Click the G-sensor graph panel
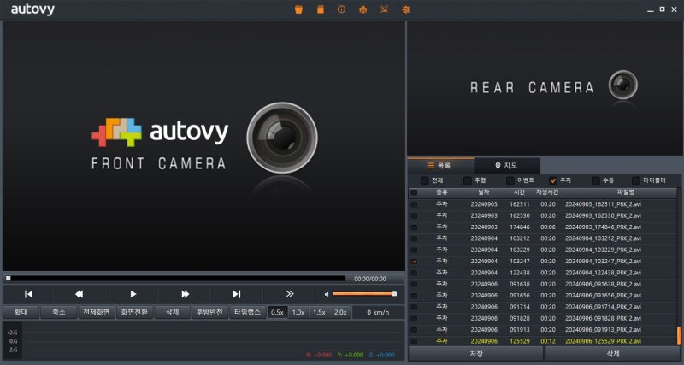Image resolution: width=684 pixels, height=365 pixels. click(203, 340)
